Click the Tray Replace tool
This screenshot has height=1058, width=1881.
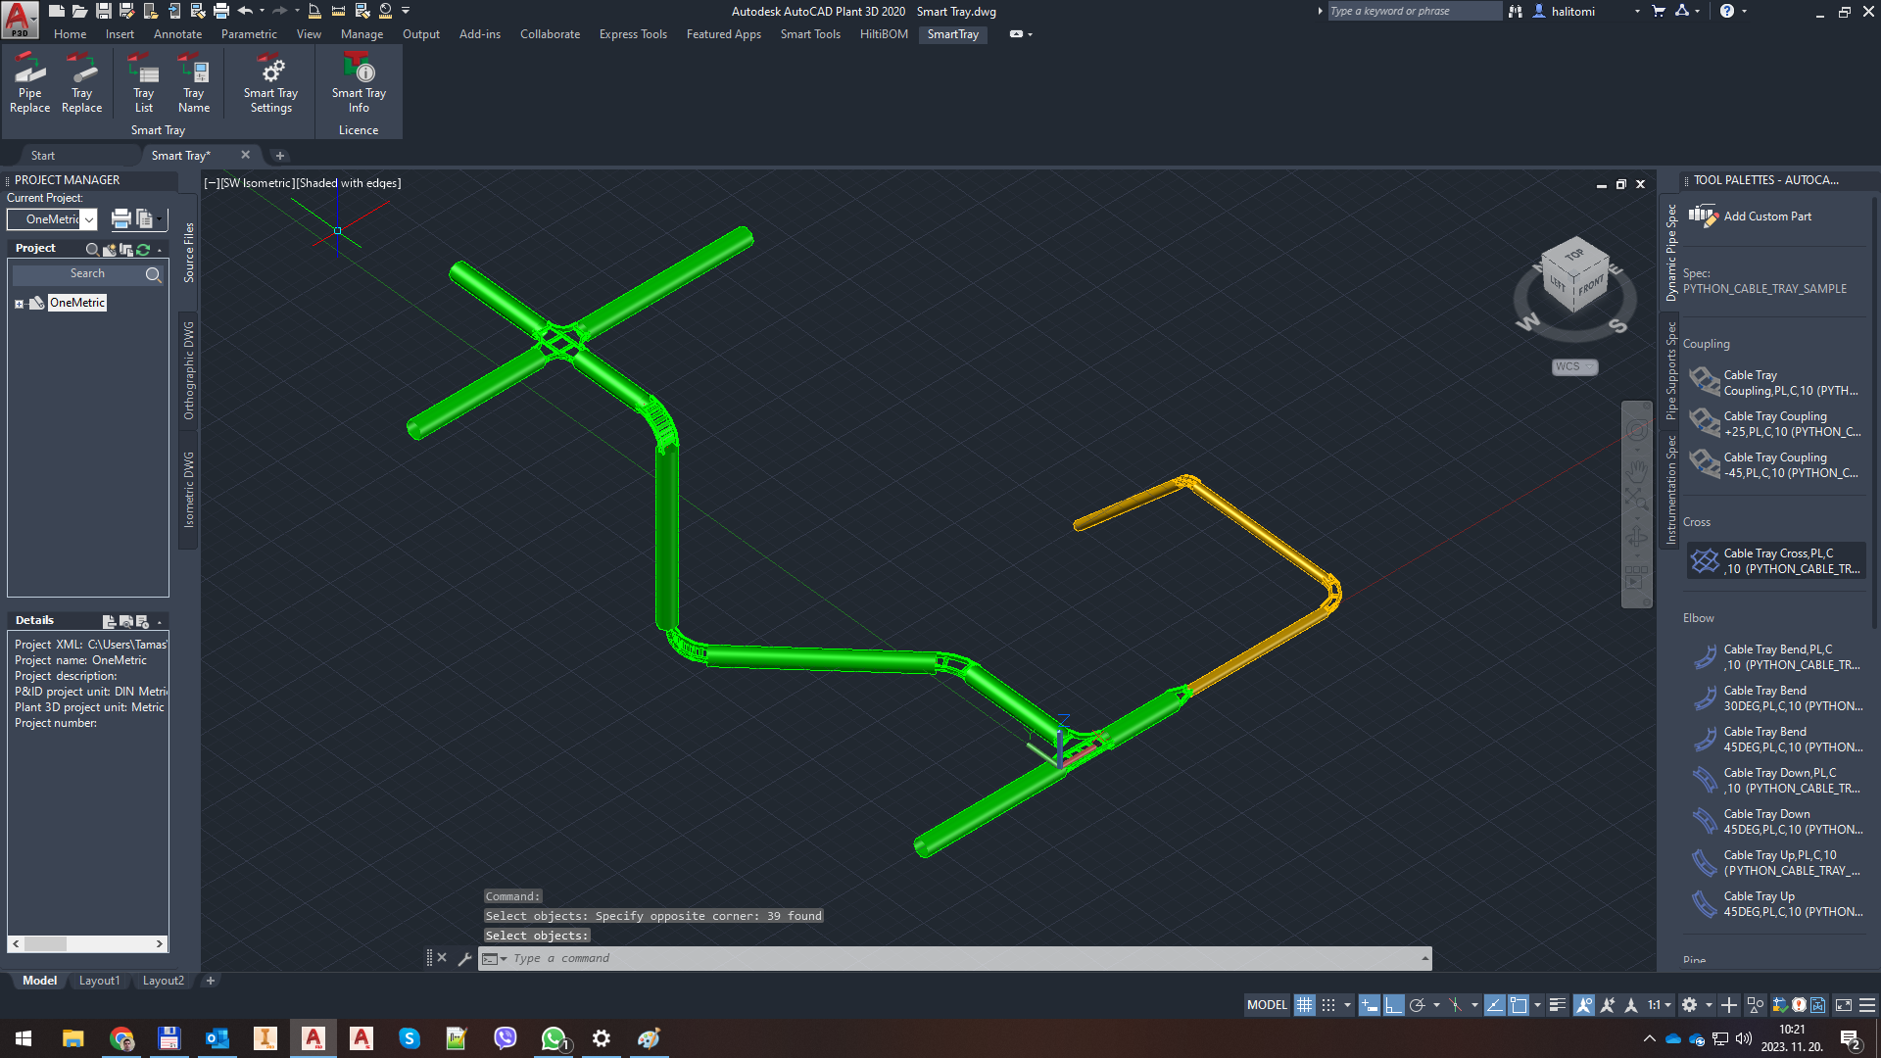pyautogui.click(x=81, y=83)
